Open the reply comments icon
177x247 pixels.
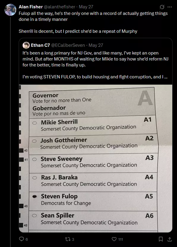21,239
